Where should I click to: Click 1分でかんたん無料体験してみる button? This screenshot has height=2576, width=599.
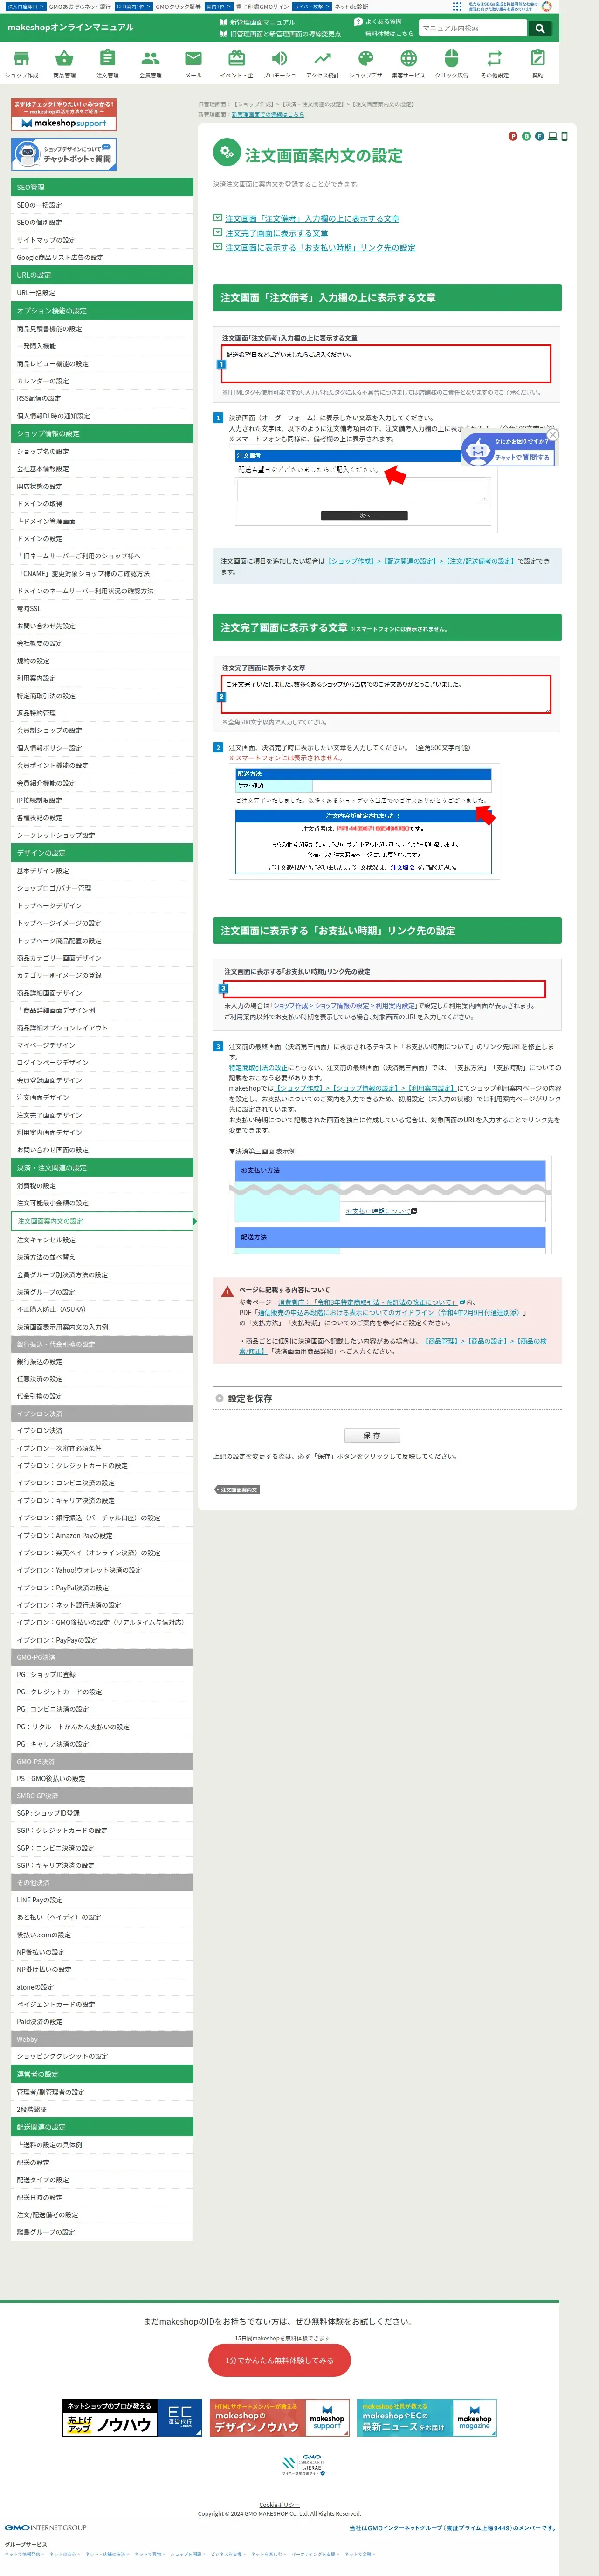pos(279,2360)
